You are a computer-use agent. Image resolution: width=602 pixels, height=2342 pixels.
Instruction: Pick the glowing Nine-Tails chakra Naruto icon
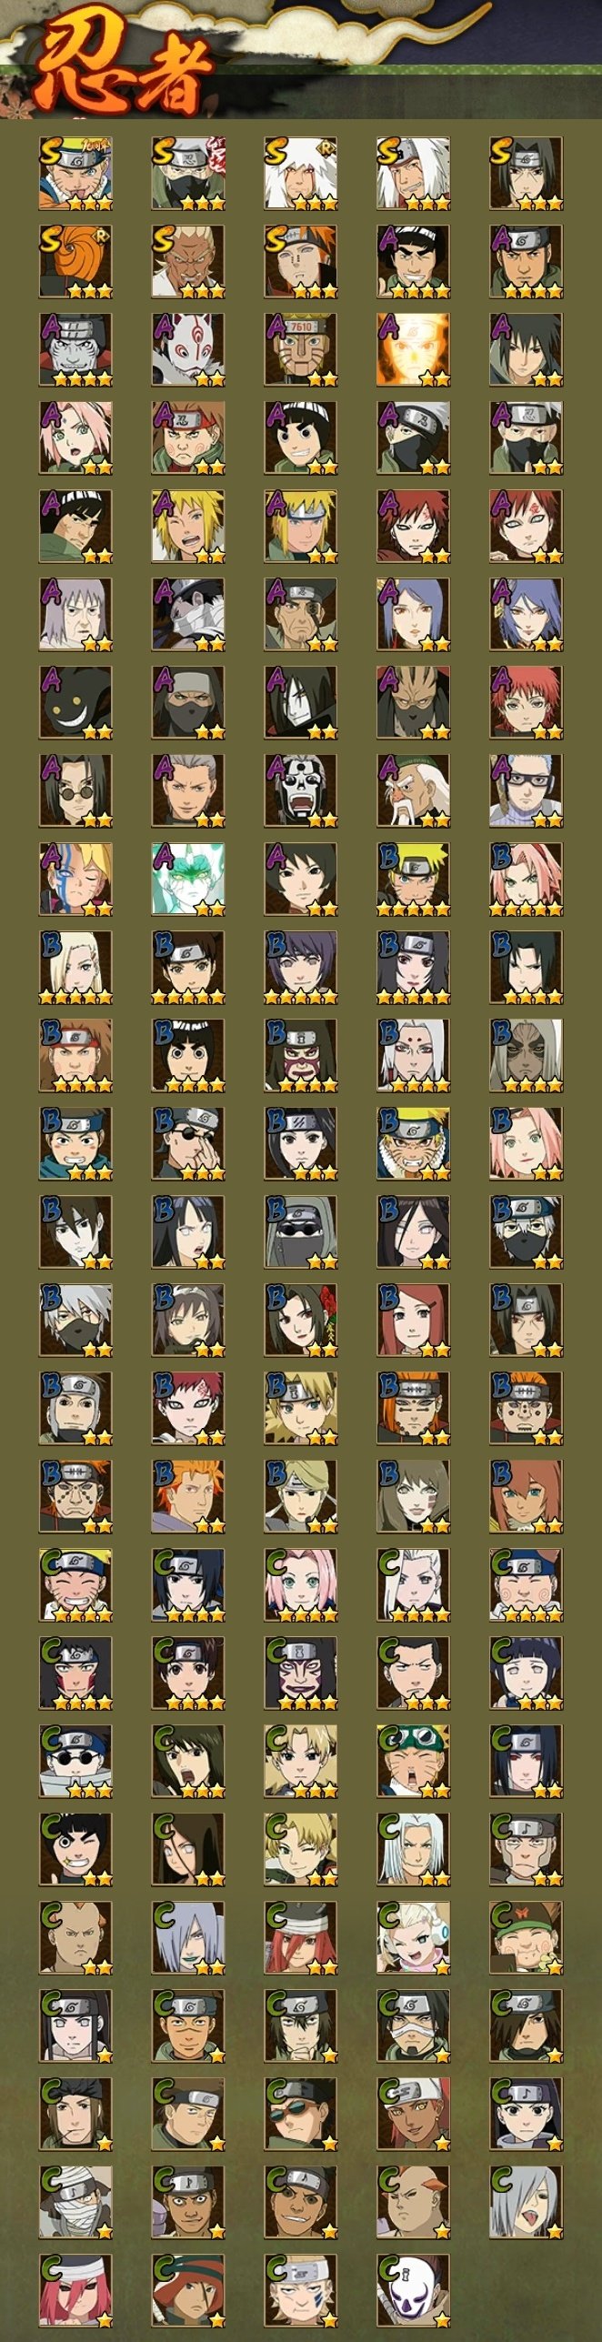(414, 350)
